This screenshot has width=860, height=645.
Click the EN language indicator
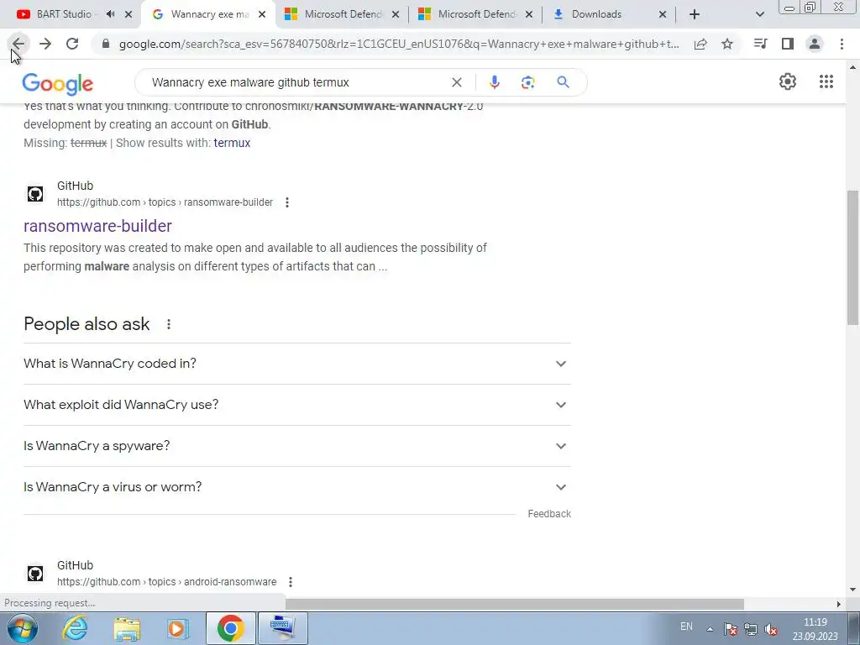[x=686, y=627]
